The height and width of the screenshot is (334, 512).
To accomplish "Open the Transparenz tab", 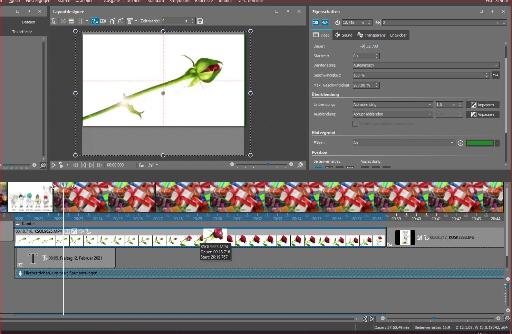I will (371, 35).
